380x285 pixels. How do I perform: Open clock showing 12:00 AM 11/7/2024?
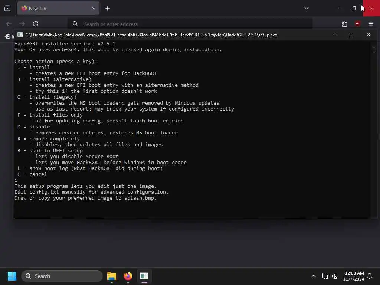[x=354, y=276]
